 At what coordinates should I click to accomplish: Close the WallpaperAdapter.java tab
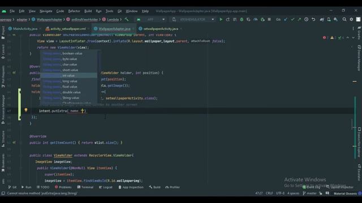pos(133,29)
